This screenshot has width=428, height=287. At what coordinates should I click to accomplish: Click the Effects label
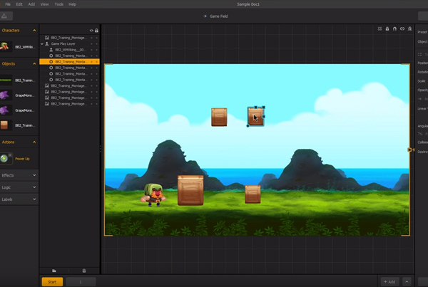click(x=8, y=175)
